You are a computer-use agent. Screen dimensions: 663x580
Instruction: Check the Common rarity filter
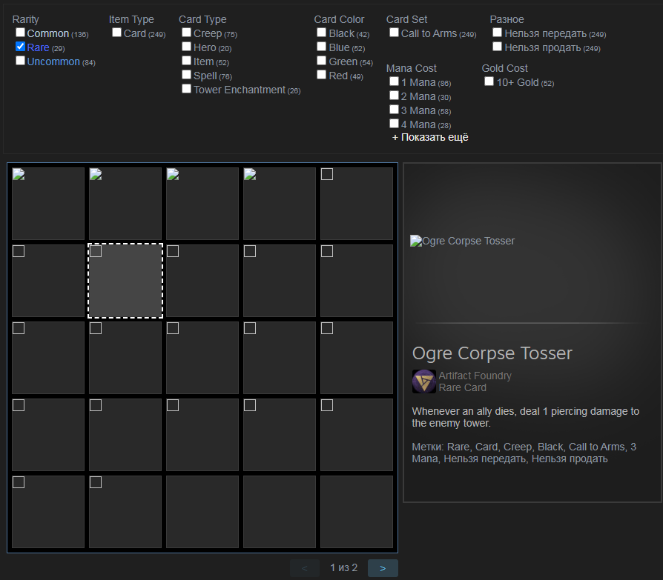click(x=20, y=33)
